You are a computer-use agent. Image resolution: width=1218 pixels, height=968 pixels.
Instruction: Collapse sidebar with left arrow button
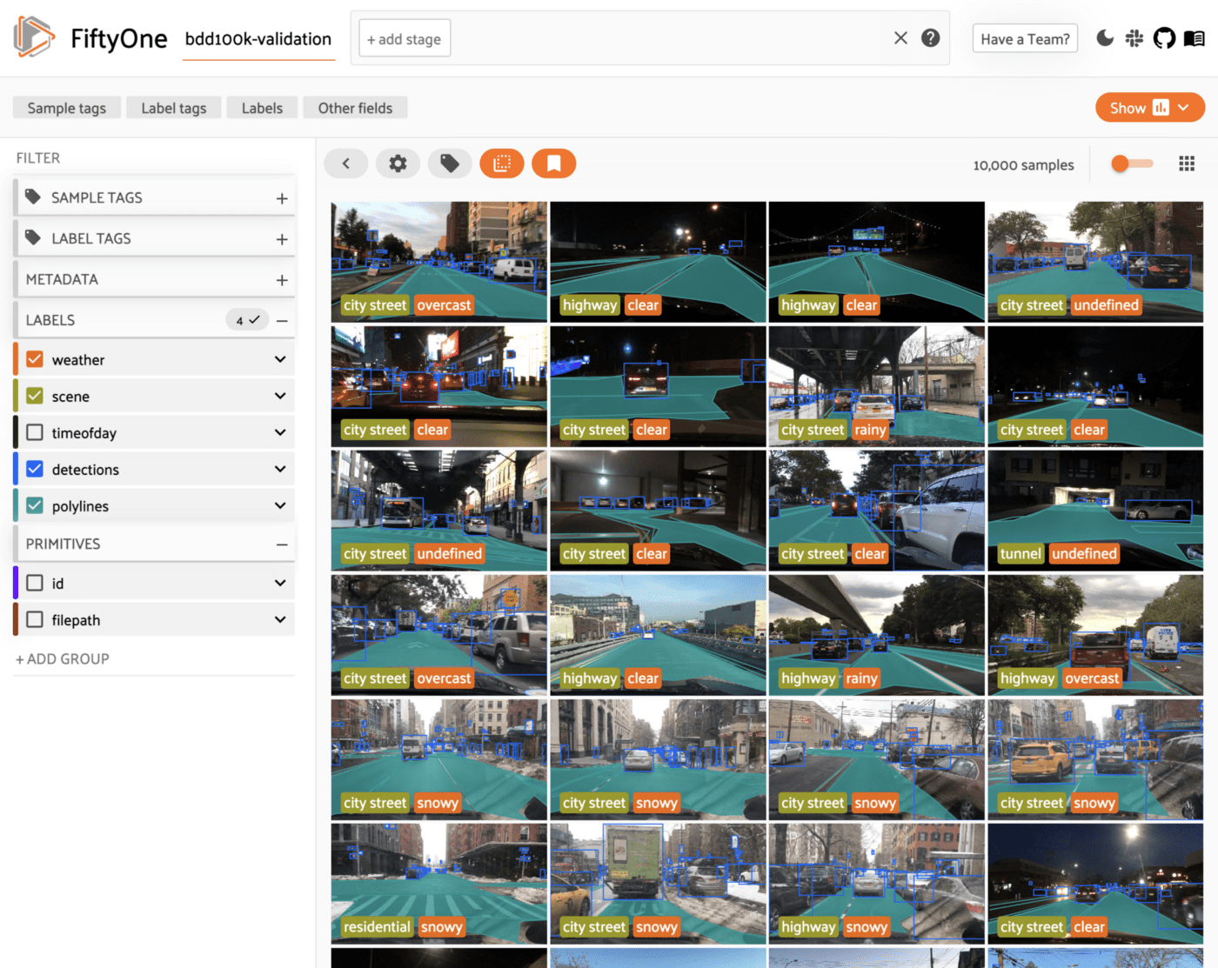point(345,164)
